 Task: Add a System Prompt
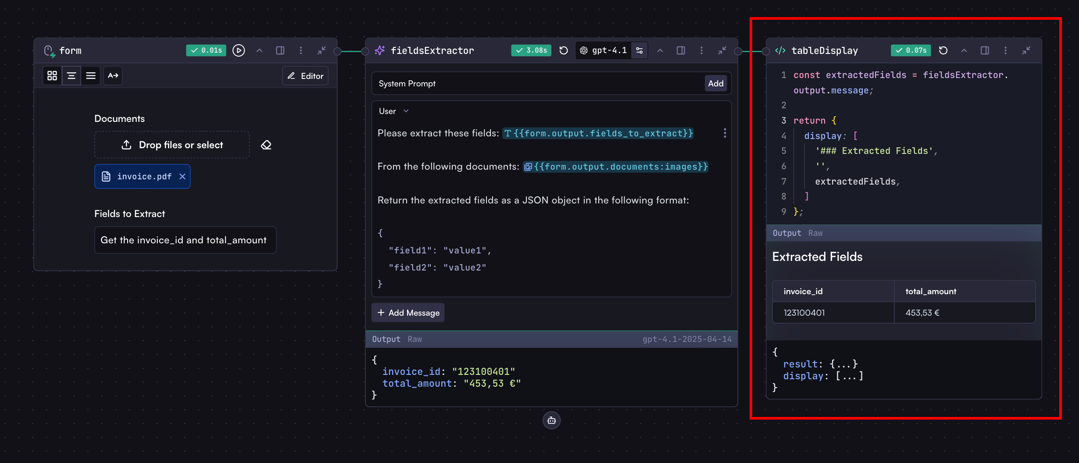coord(716,83)
